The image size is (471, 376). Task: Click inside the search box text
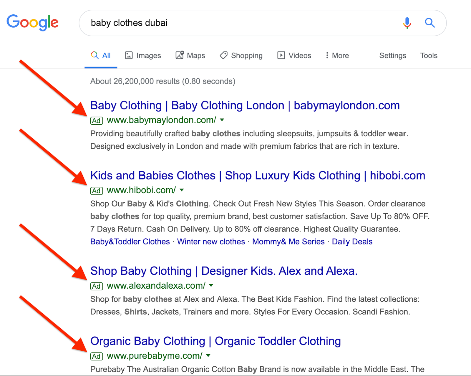[129, 23]
